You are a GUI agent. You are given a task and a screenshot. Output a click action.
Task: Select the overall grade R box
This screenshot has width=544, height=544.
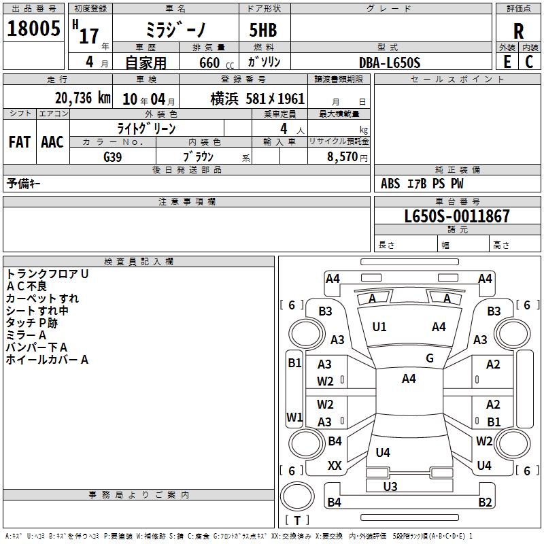coord(518,29)
